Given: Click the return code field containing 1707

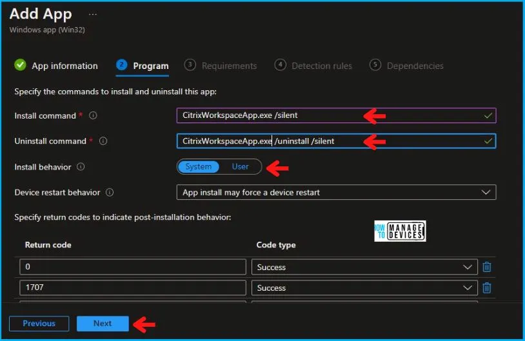Looking at the screenshot, I should [133, 287].
